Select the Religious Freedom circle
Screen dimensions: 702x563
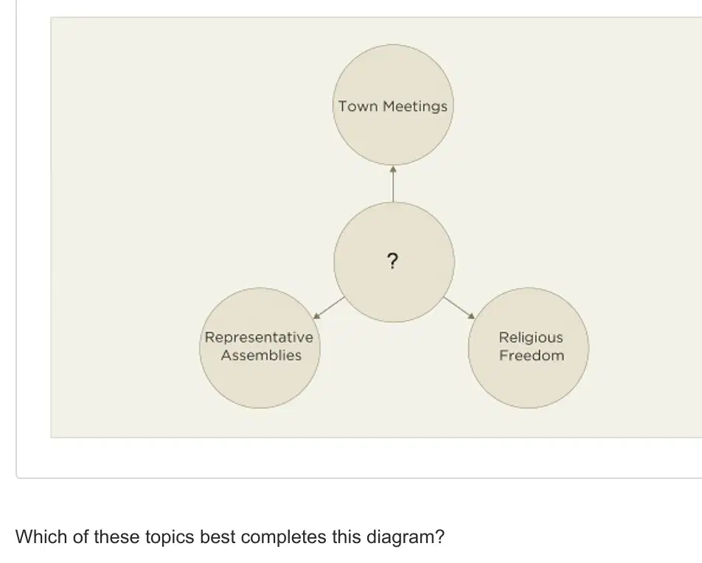click(528, 348)
